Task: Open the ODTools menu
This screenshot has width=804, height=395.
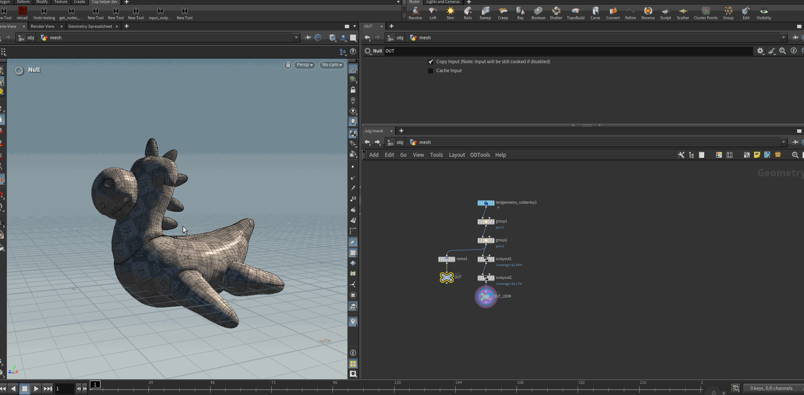Action: (480, 155)
